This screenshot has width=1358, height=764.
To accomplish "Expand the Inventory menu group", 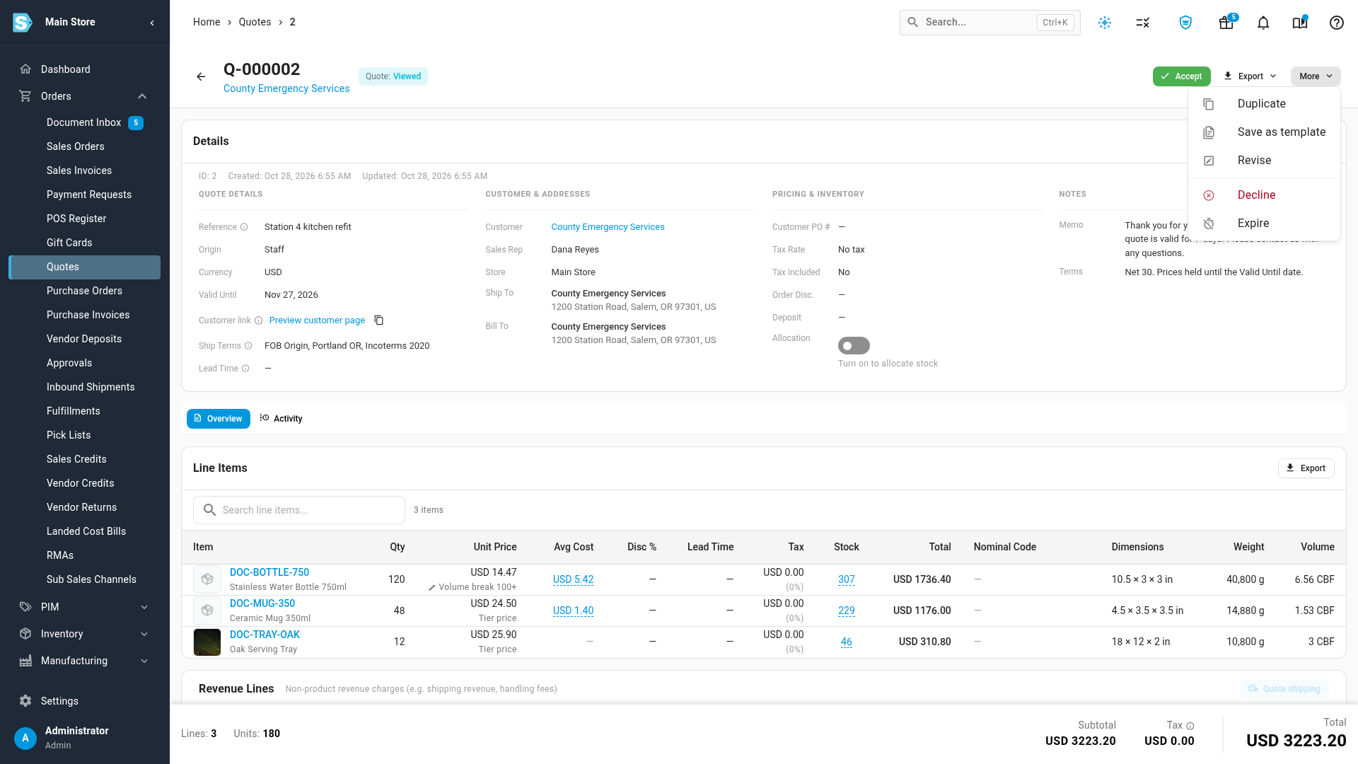I will click(x=144, y=634).
